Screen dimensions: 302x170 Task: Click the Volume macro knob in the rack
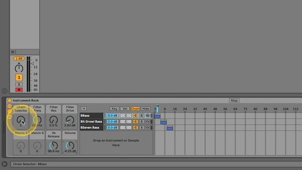tap(70, 146)
